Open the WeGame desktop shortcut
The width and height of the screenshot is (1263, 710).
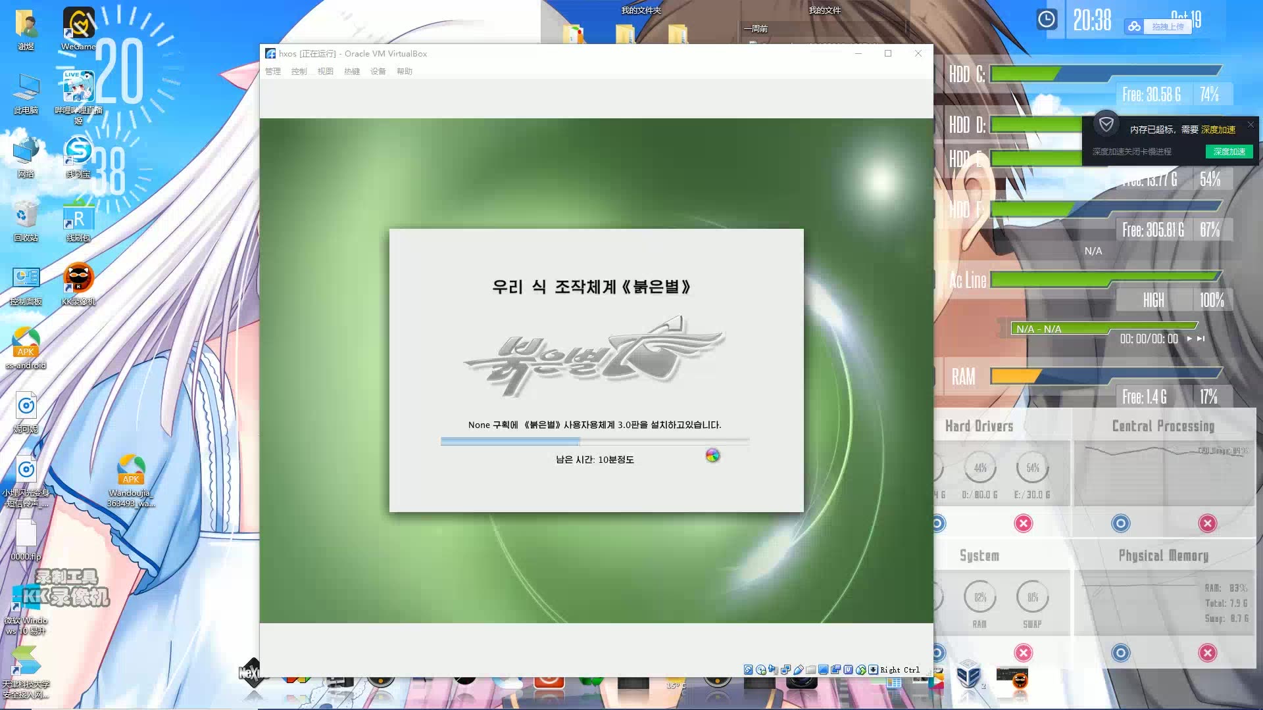(x=78, y=29)
